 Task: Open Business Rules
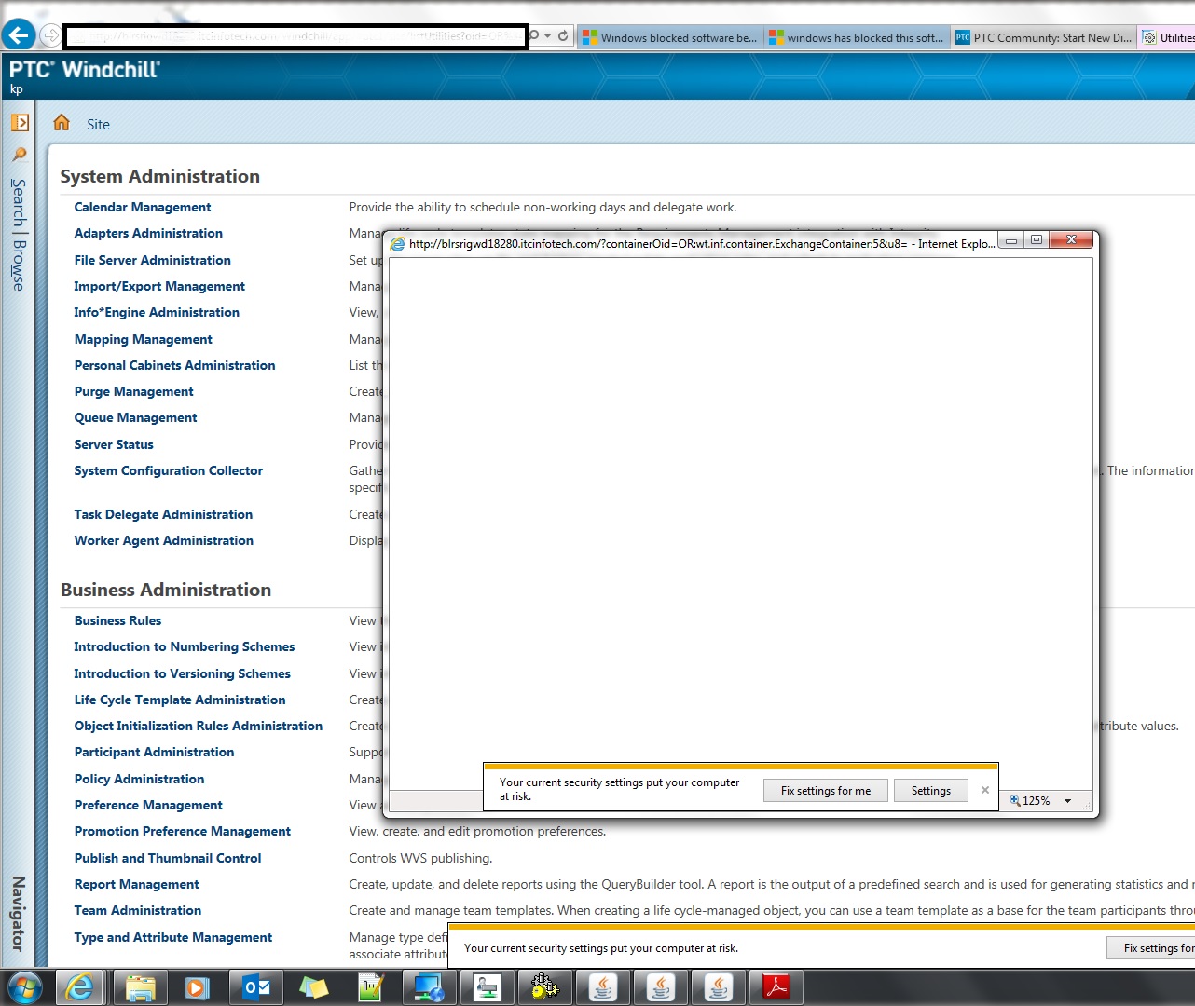tap(118, 620)
